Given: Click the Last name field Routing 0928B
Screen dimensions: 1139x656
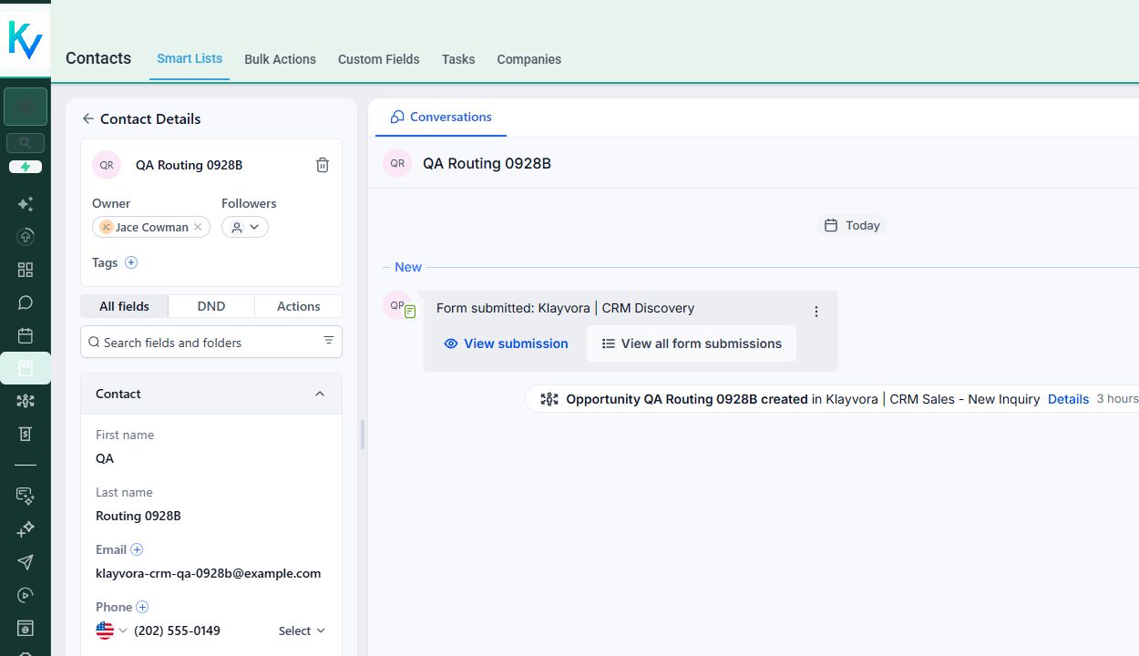Looking at the screenshot, I should coord(139,516).
